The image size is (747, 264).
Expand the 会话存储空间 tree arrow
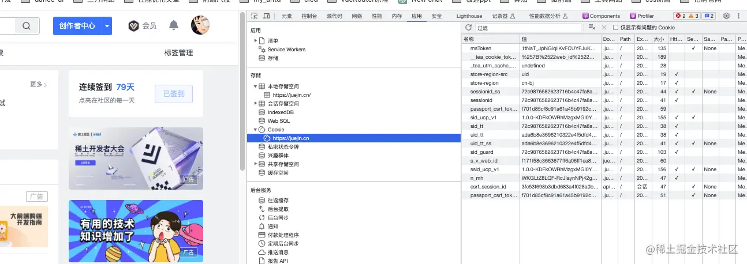256,103
